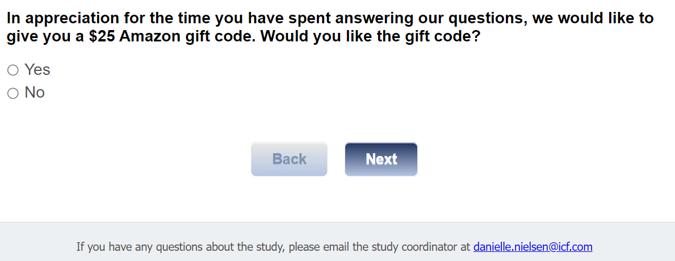Screen dimensions: 675x261
Task: Return to the previous survey page
Action: click(289, 159)
